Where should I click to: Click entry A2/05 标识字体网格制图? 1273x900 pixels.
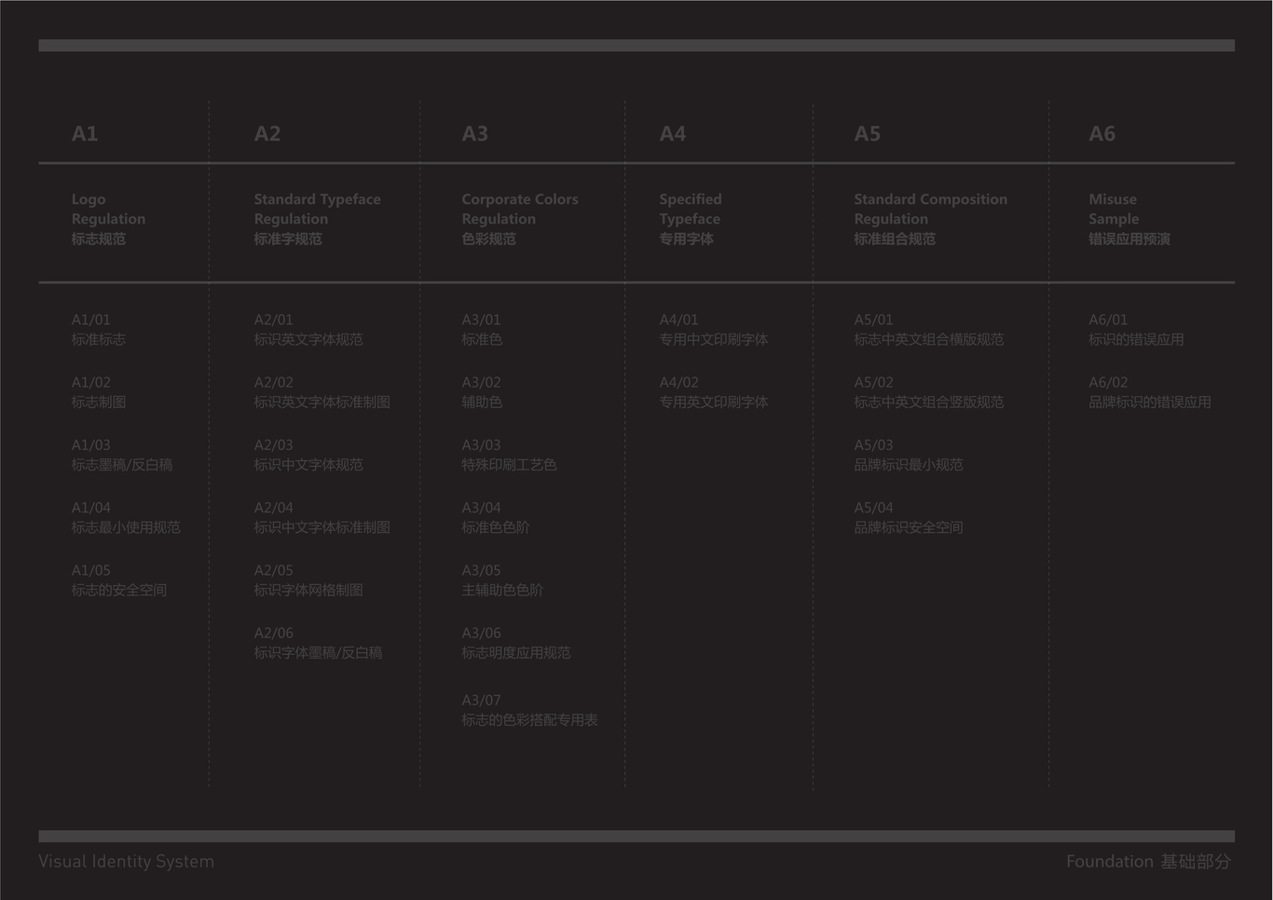(x=308, y=580)
